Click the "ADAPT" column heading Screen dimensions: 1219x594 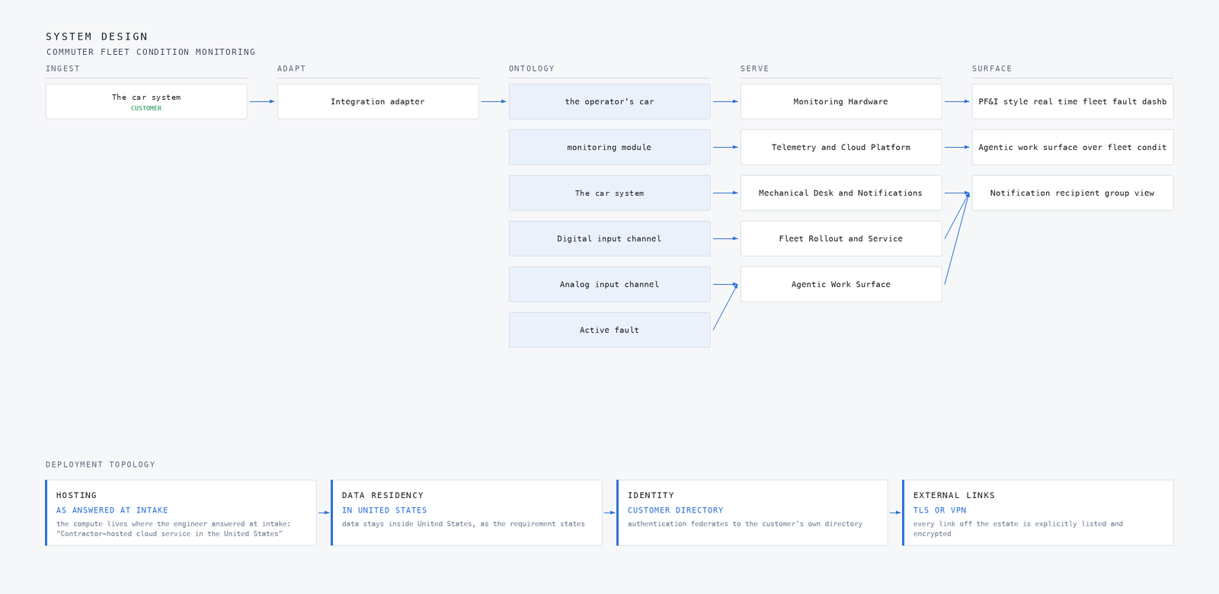[291, 69]
